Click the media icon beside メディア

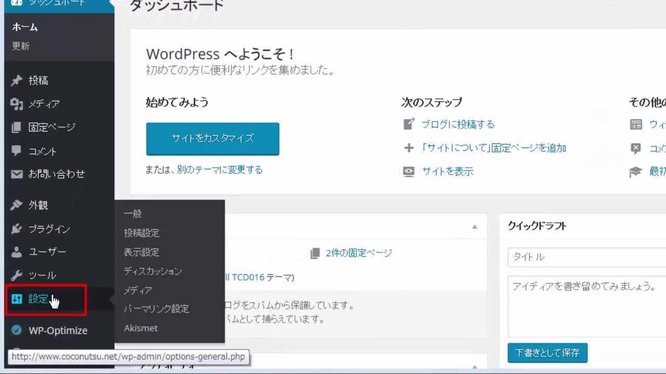tap(17, 104)
